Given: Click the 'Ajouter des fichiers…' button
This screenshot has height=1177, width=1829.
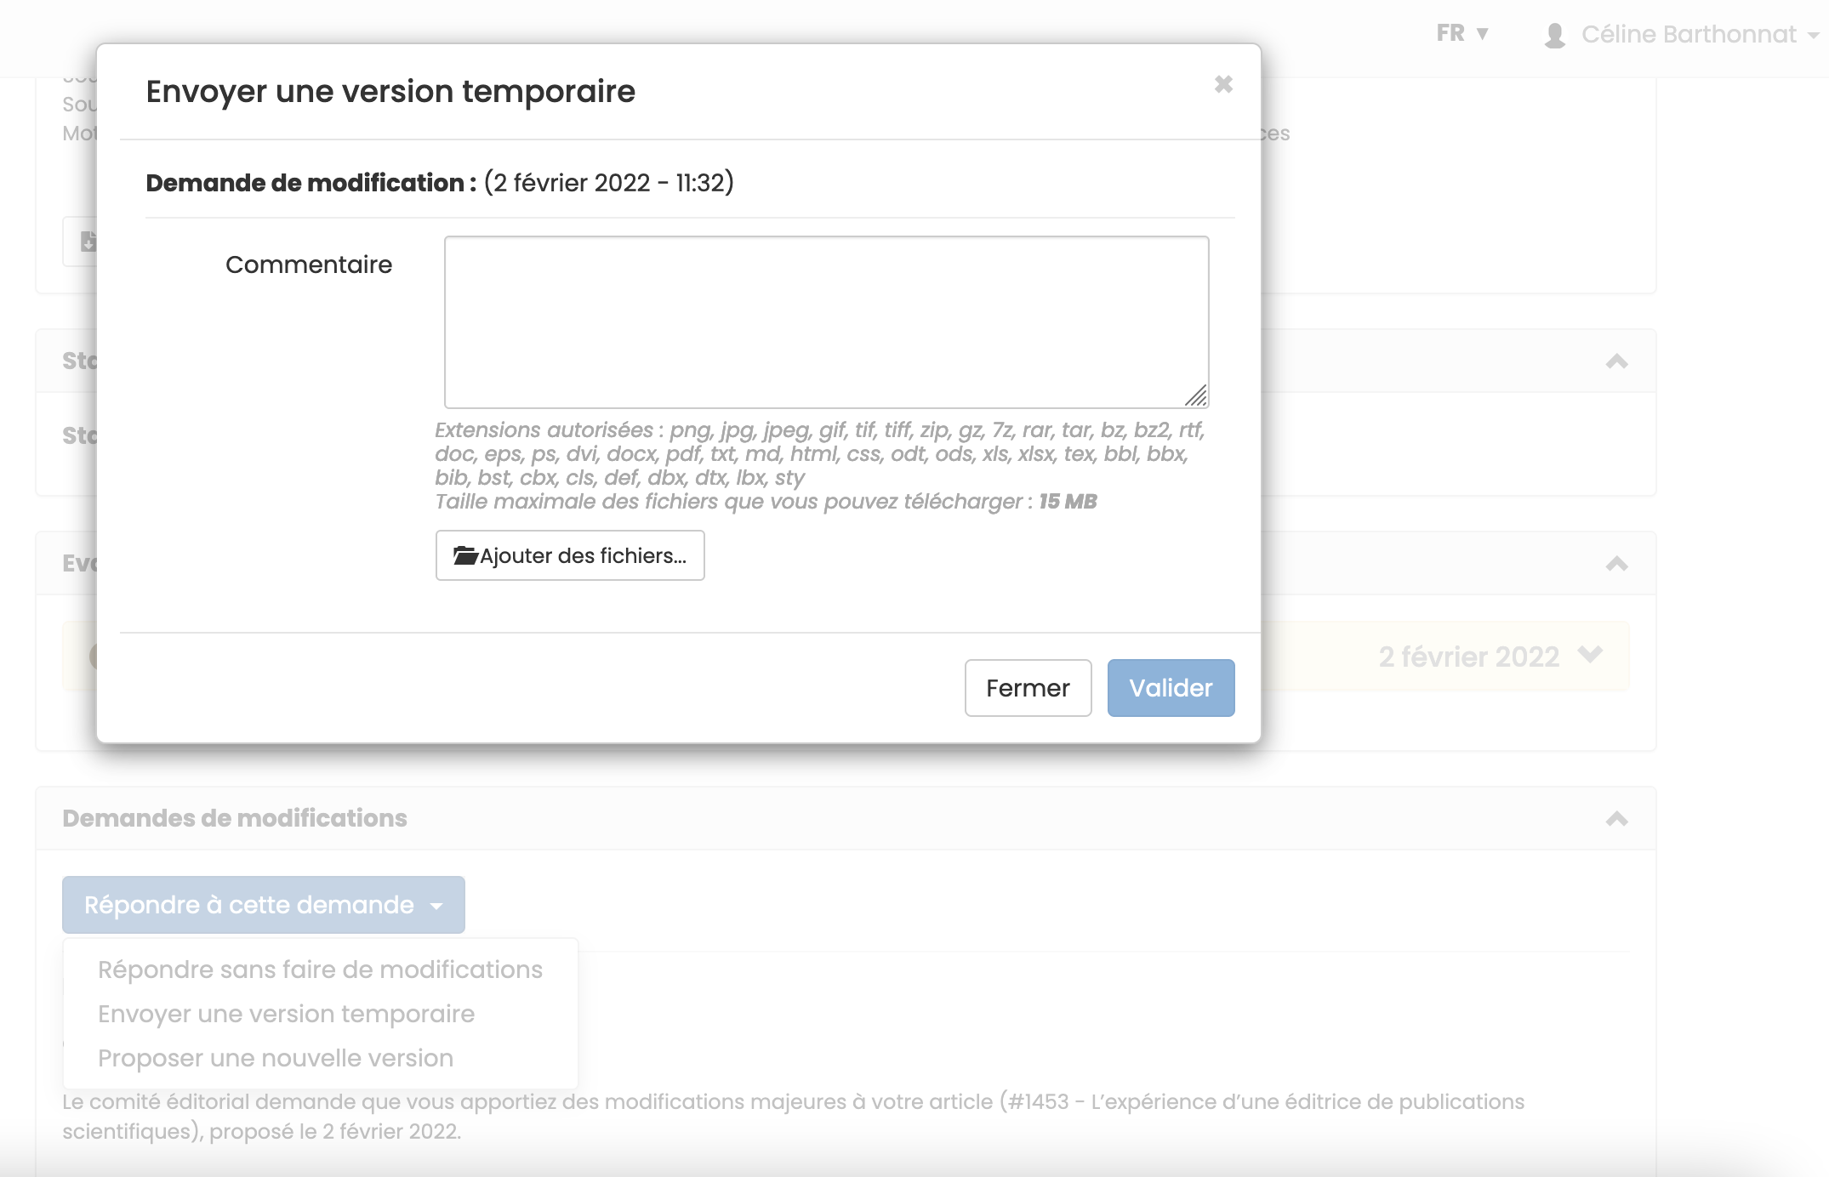Looking at the screenshot, I should pos(570,555).
